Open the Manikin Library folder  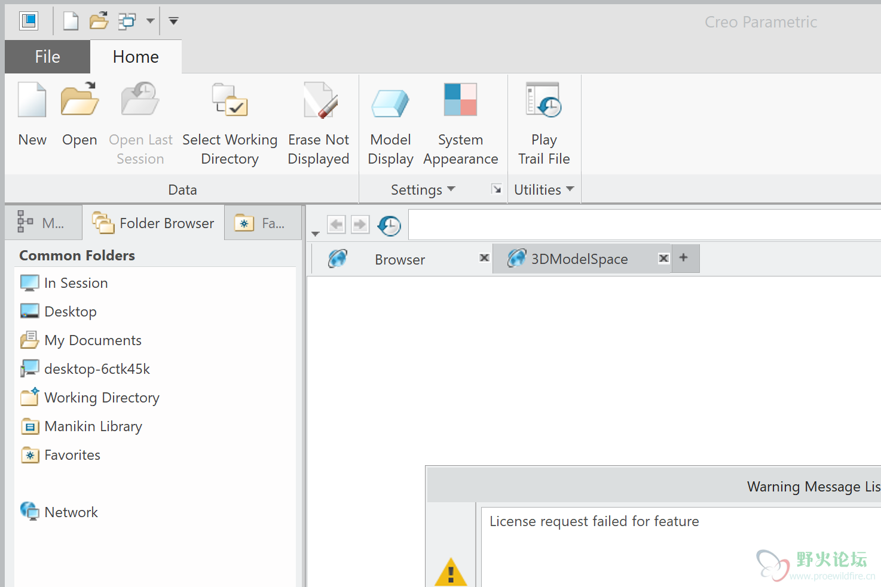[x=81, y=426]
